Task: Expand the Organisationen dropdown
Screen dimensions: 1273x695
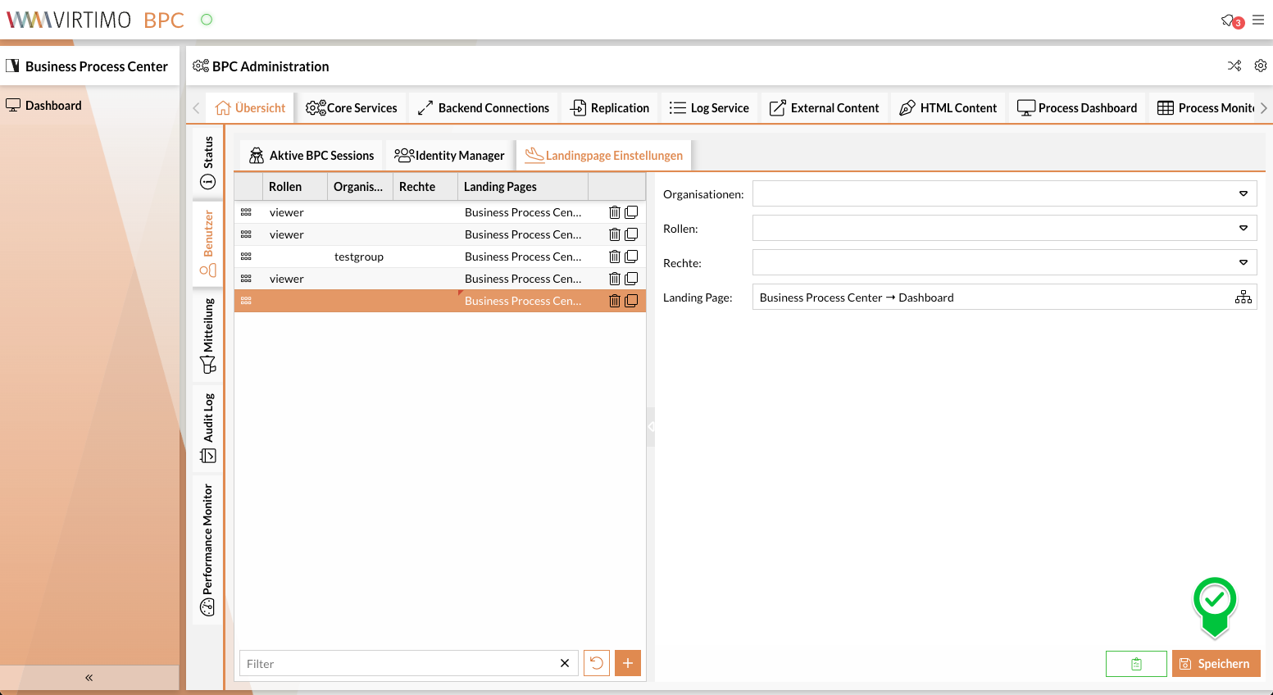Action: [x=1243, y=194]
